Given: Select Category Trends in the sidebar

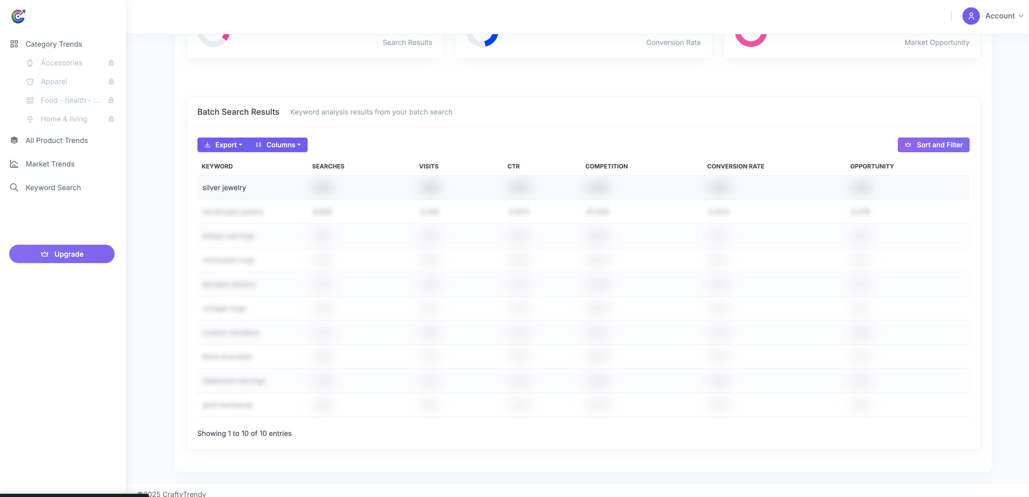Looking at the screenshot, I should tap(54, 44).
